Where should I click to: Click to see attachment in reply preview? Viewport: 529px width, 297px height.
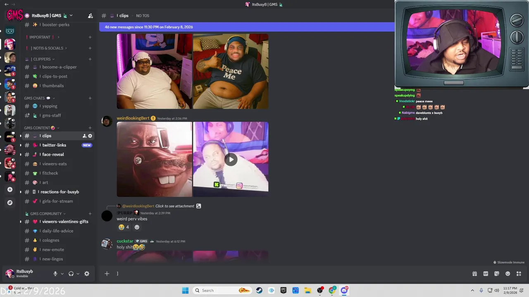(174, 206)
